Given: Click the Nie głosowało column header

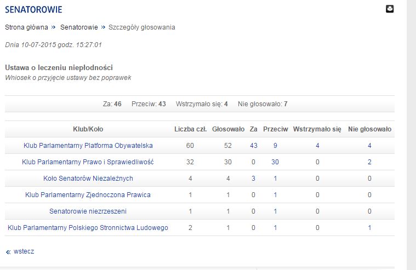Looking at the screenshot, I should (x=370, y=129).
